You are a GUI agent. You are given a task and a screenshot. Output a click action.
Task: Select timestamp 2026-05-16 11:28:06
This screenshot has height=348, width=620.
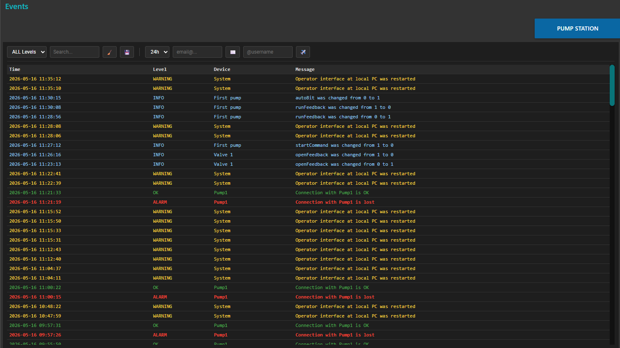[x=35, y=136]
